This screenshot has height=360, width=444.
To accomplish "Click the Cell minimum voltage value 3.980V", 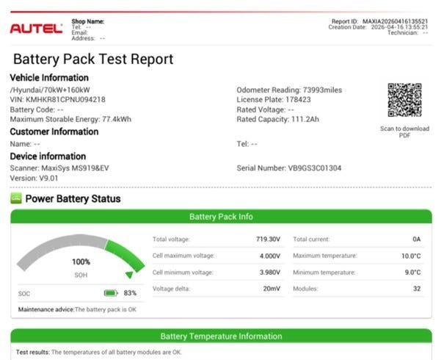I will click(x=269, y=273).
